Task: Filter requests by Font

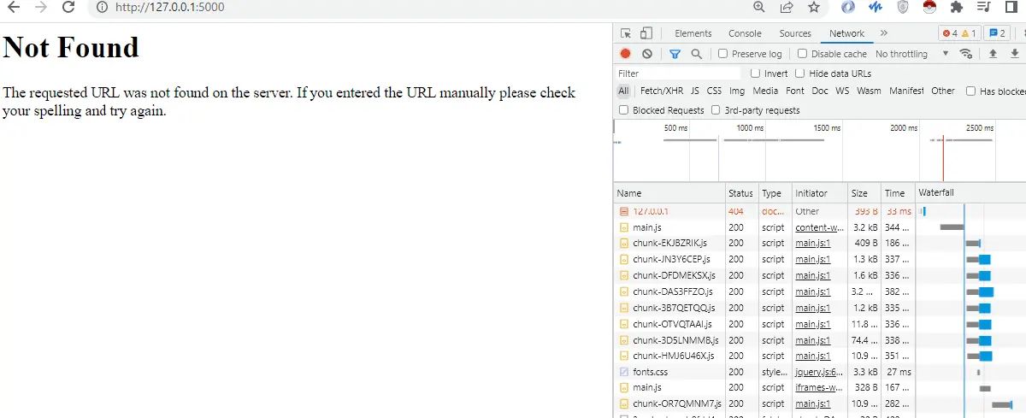Action: pos(795,91)
